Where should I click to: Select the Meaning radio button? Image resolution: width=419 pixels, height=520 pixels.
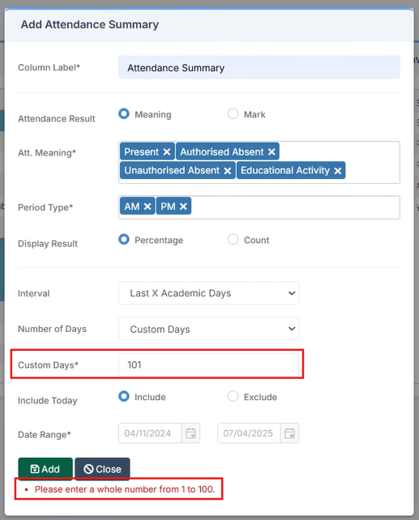coord(124,113)
